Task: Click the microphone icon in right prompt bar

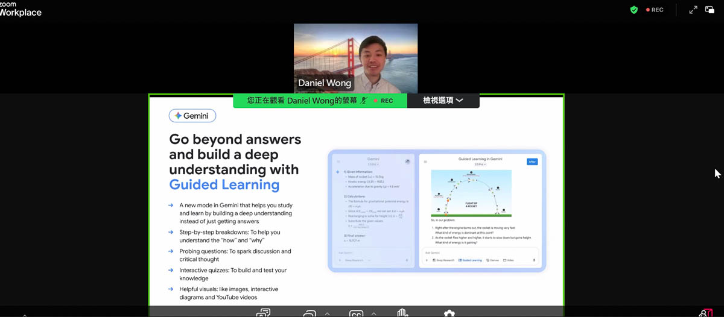Action: point(534,260)
